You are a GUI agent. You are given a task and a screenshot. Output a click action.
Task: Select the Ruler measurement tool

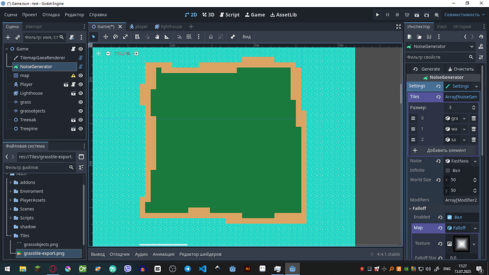pos(167,37)
